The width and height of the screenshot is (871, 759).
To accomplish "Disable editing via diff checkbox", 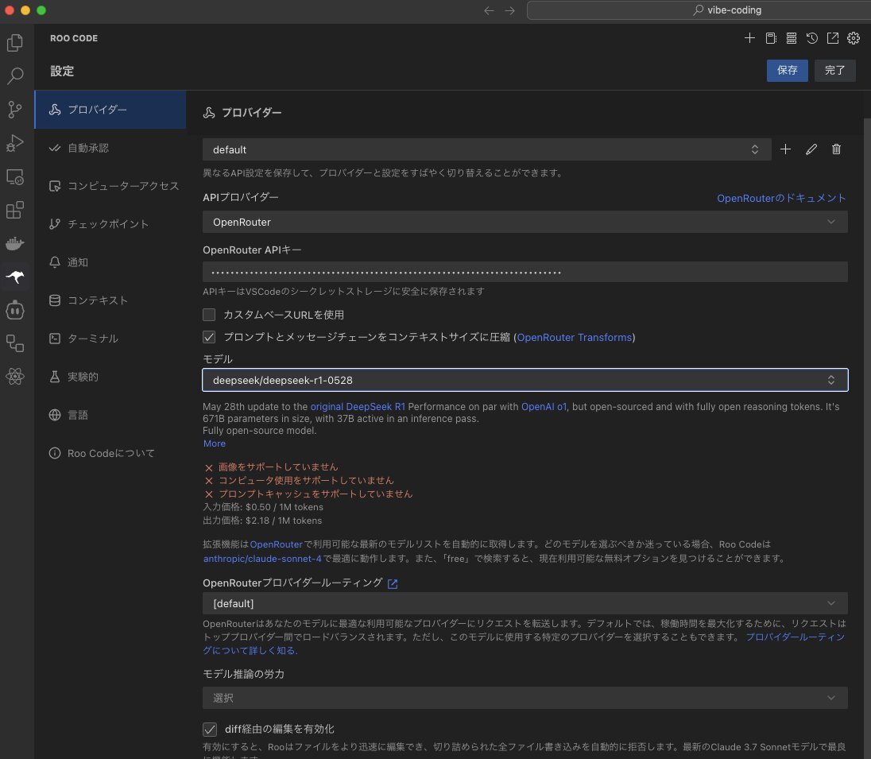I will 210,729.
